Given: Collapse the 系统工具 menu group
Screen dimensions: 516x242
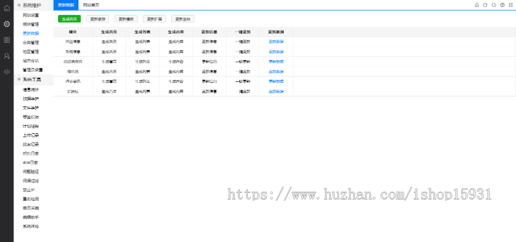Looking at the screenshot, I should click(34, 80).
